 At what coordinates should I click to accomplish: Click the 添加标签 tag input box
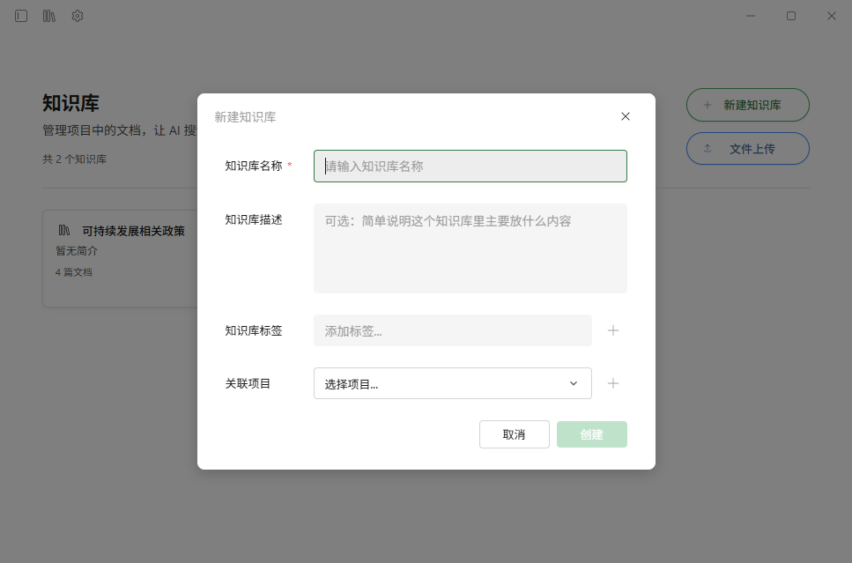tap(452, 330)
